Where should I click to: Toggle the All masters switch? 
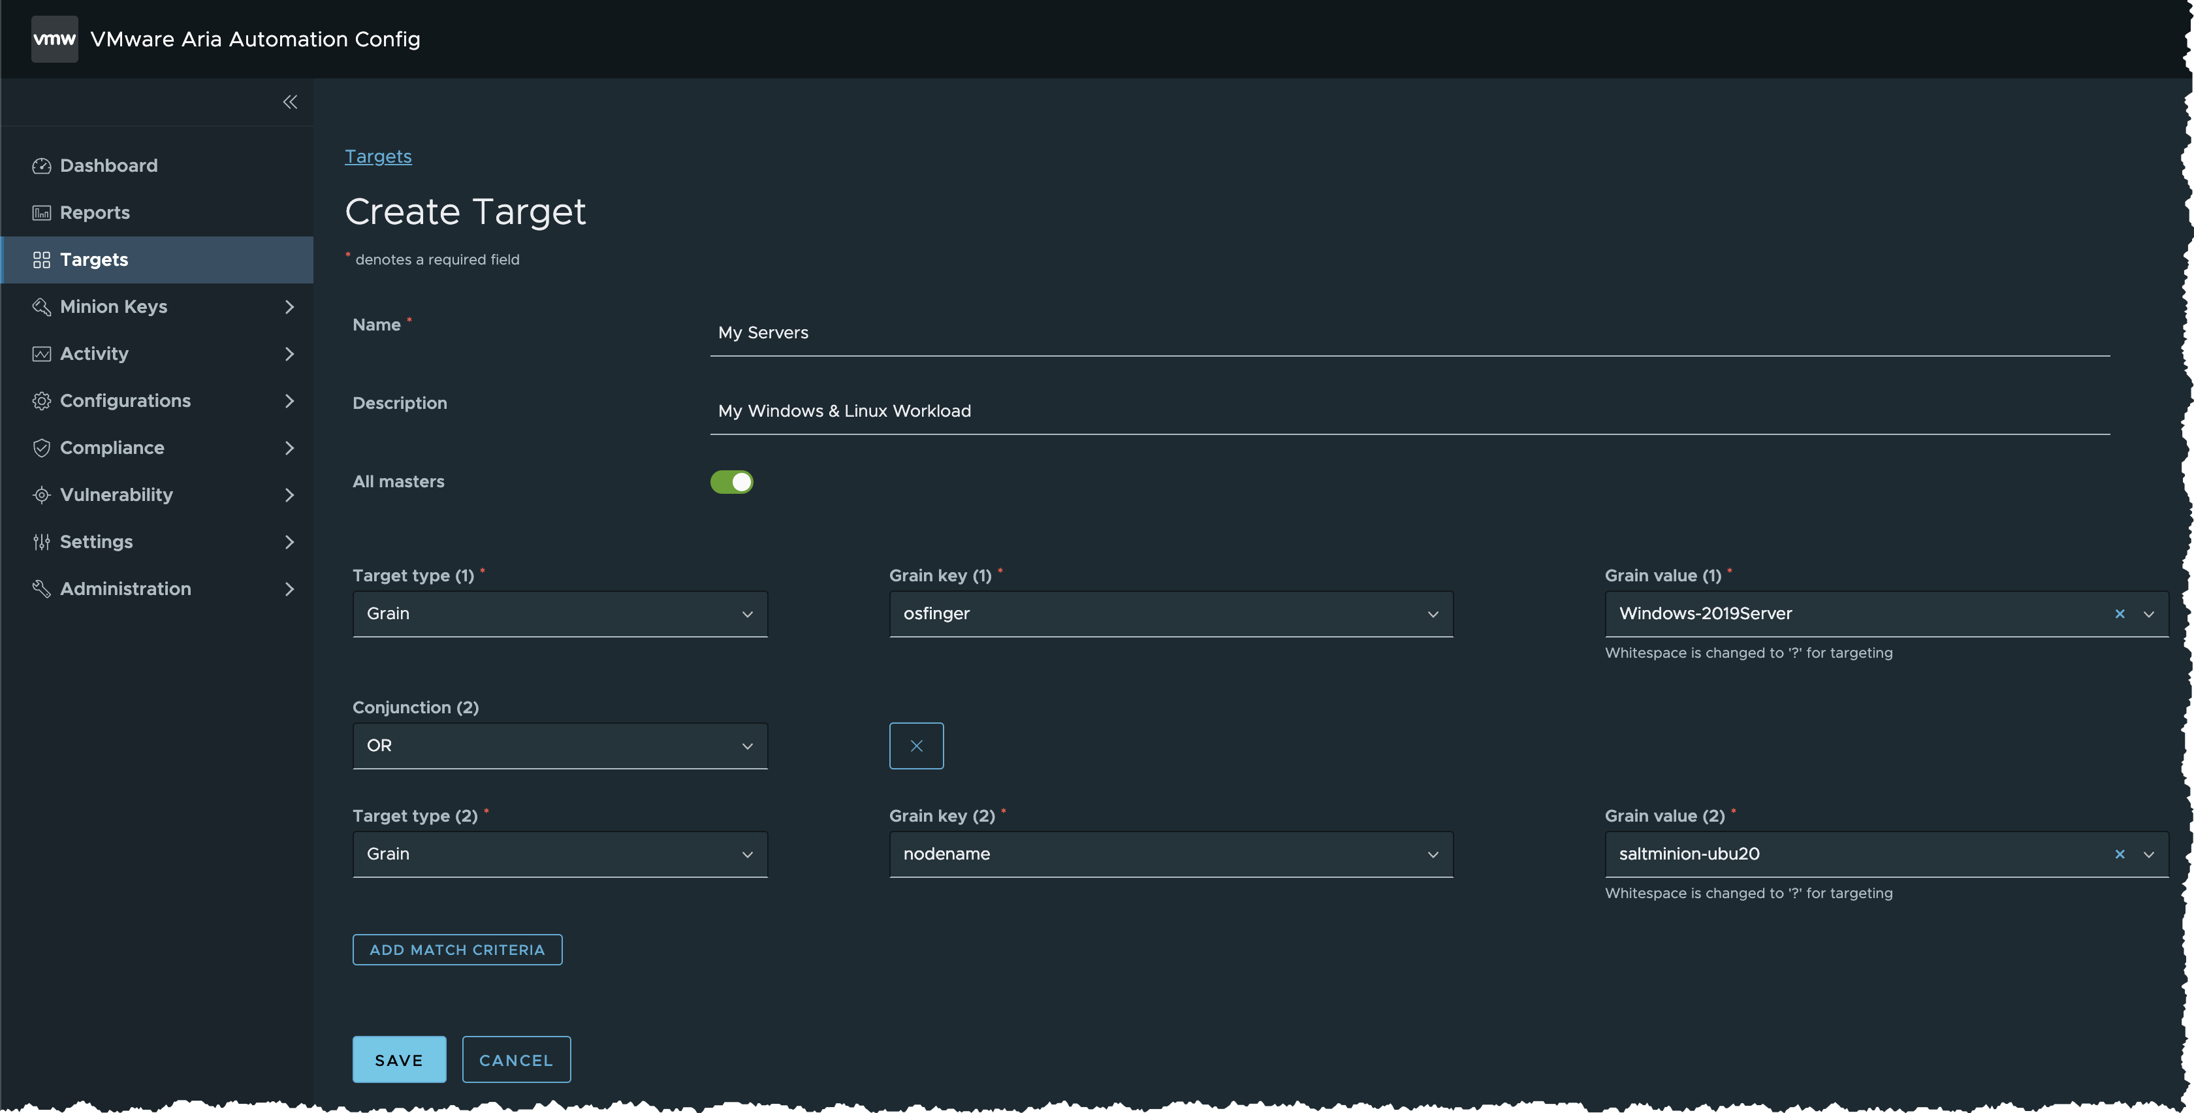(x=731, y=482)
